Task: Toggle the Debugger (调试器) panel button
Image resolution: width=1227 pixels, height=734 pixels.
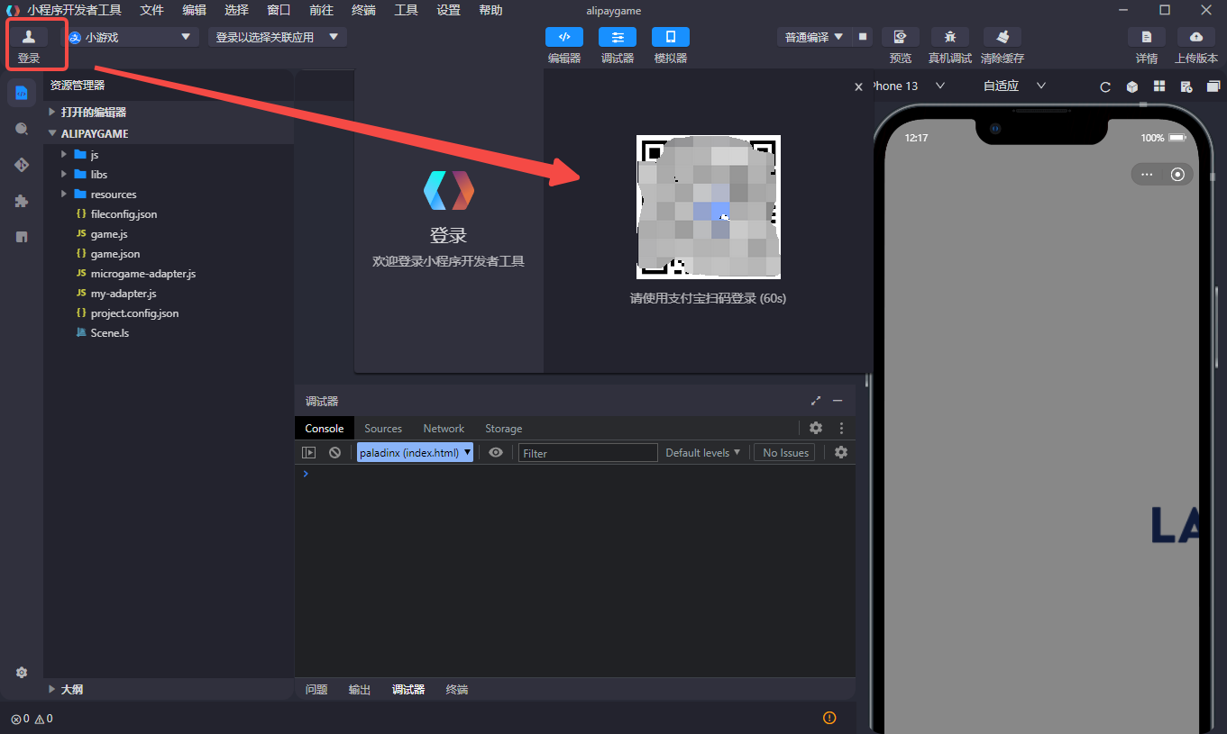Action: point(618,37)
